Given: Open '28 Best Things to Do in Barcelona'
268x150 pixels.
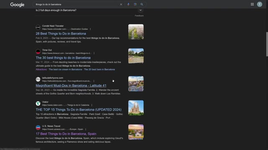Looking at the screenshot, I should click(61, 33).
